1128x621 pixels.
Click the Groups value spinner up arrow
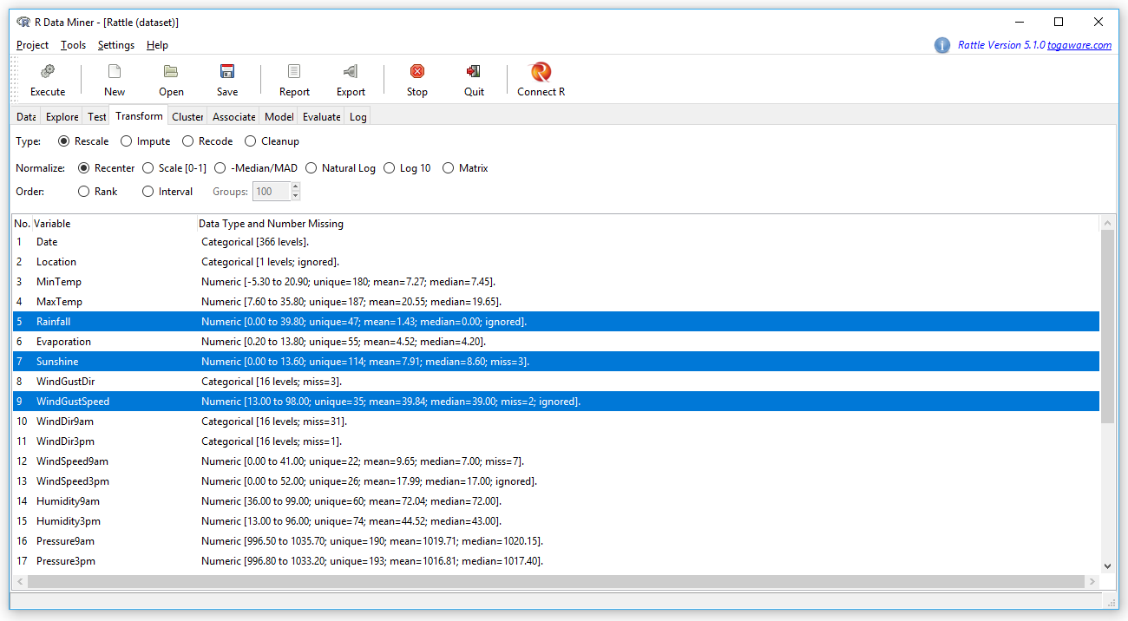[x=293, y=186]
